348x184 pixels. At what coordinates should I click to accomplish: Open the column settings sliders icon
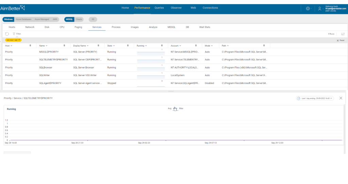343,34
